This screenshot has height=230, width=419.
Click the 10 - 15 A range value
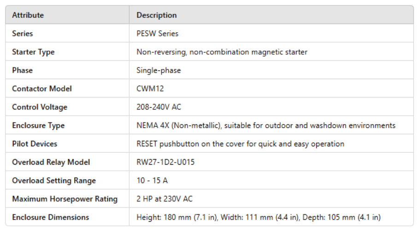click(x=153, y=181)
